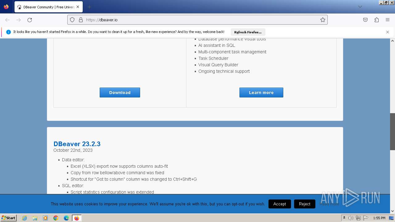Click the volume speaker tray icon
Screen dimensions: 395x222
coord(351,218)
